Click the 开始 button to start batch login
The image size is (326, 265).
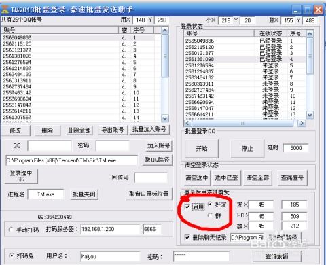tap(202, 149)
